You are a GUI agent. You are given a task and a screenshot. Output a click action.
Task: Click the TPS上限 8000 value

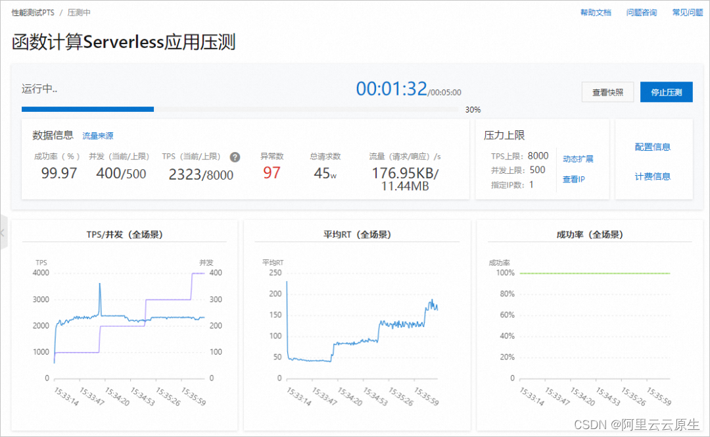coord(538,156)
